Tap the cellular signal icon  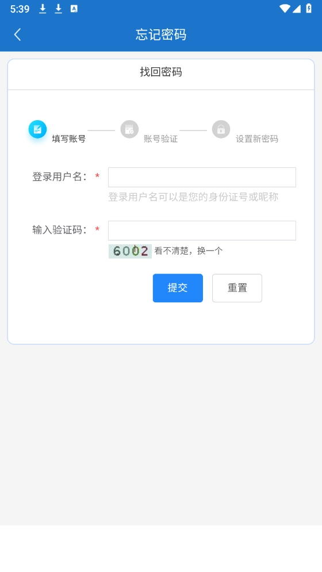297,9
